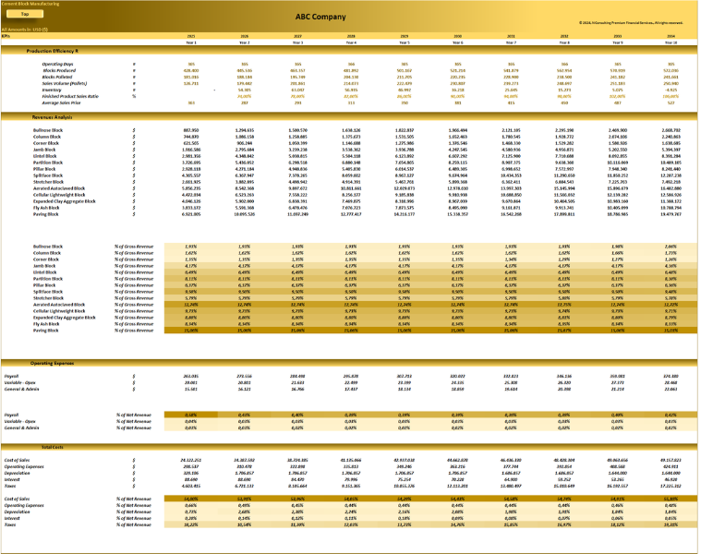This screenshot has height=554, width=701.
Task: Select the Average Sales Price row label
Action: 61,102
